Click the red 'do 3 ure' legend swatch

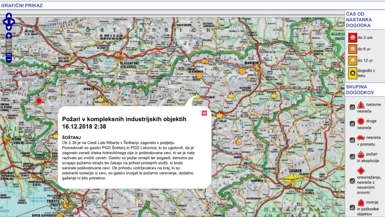tap(353, 38)
